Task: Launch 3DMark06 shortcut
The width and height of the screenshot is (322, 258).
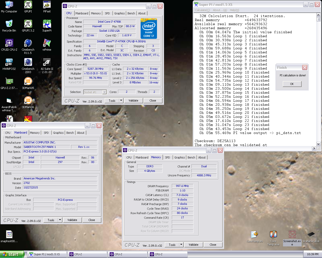Action: coord(28,103)
